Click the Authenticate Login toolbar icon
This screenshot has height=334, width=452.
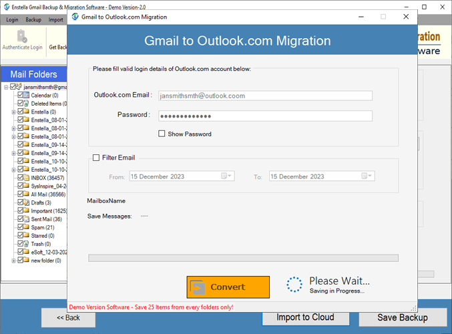click(22, 37)
